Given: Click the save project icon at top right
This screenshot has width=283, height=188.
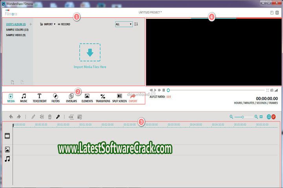Looking at the screenshot, I should (x=272, y=13).
